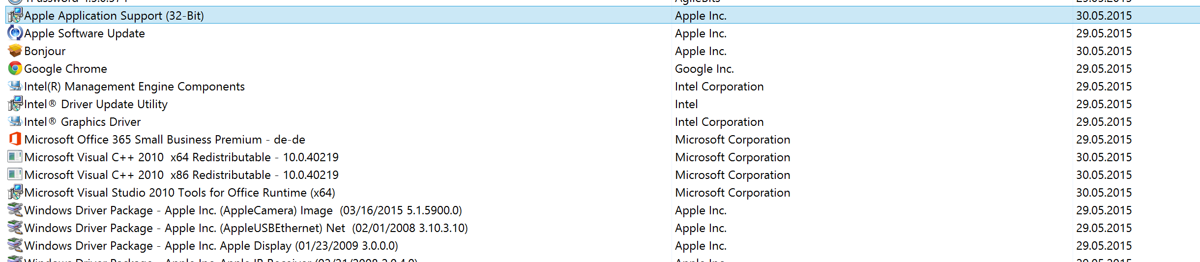1200x262 pixels.
Task: Click "Apple Inc." publisher in AppleCamera row
Action: (701, 210)
